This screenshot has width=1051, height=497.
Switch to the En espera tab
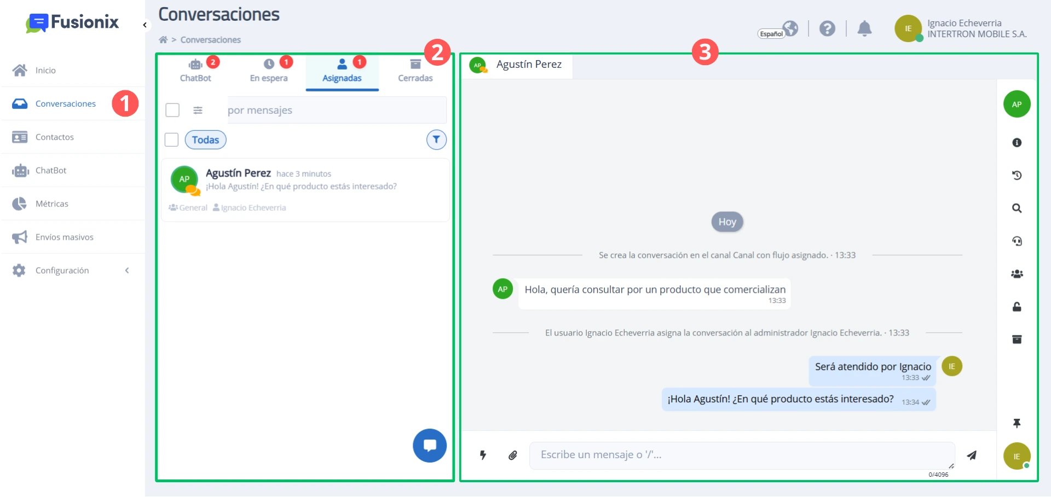click(x=269, y=71)
